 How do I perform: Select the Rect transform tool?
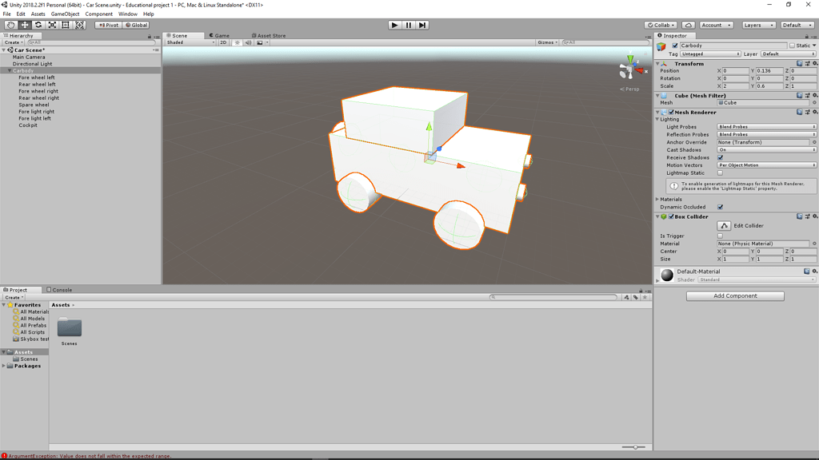point(66,25)
